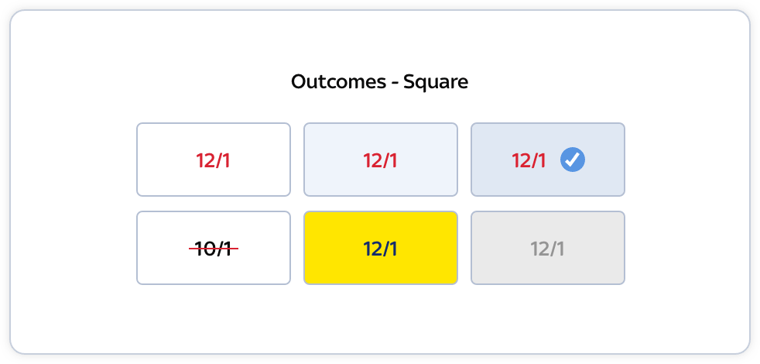Click the red 12/1 text in the white button
Image resolution: width=760 pixels, height=364 pixels.
[x=214, y=160]
